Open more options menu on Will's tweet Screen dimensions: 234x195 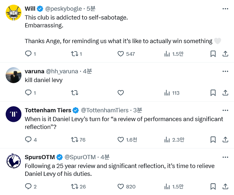(x=225, y=9)
